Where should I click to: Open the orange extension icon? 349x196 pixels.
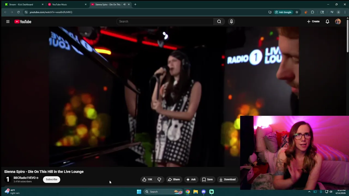306,12
